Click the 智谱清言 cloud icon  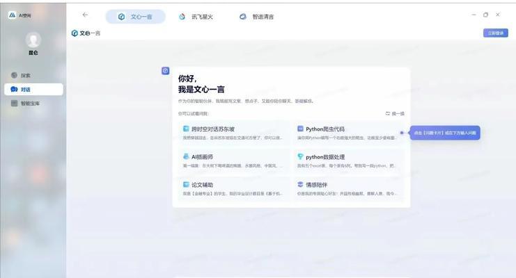pyautogui.click(x=243, y=17)
